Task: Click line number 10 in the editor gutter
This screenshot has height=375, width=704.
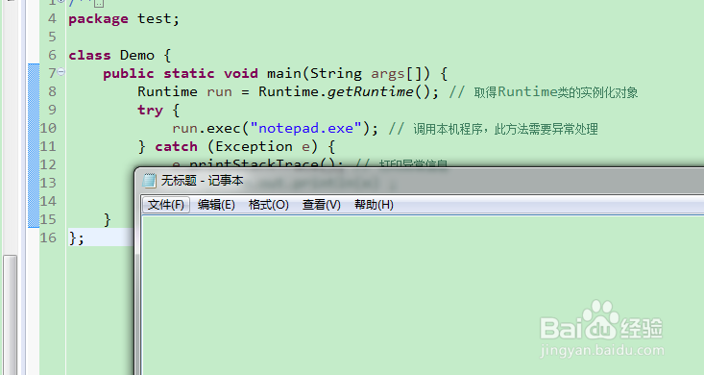Action: click(48, 129)
